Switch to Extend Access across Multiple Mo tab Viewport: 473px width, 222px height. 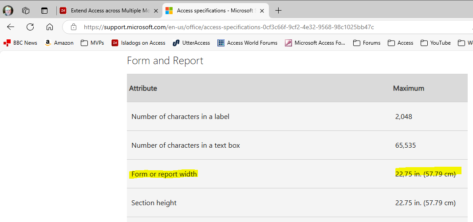[x=109, y=11]
